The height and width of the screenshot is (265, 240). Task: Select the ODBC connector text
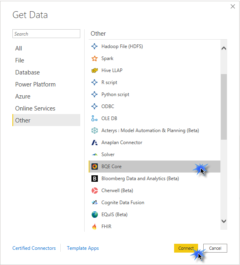pos(108,106)
